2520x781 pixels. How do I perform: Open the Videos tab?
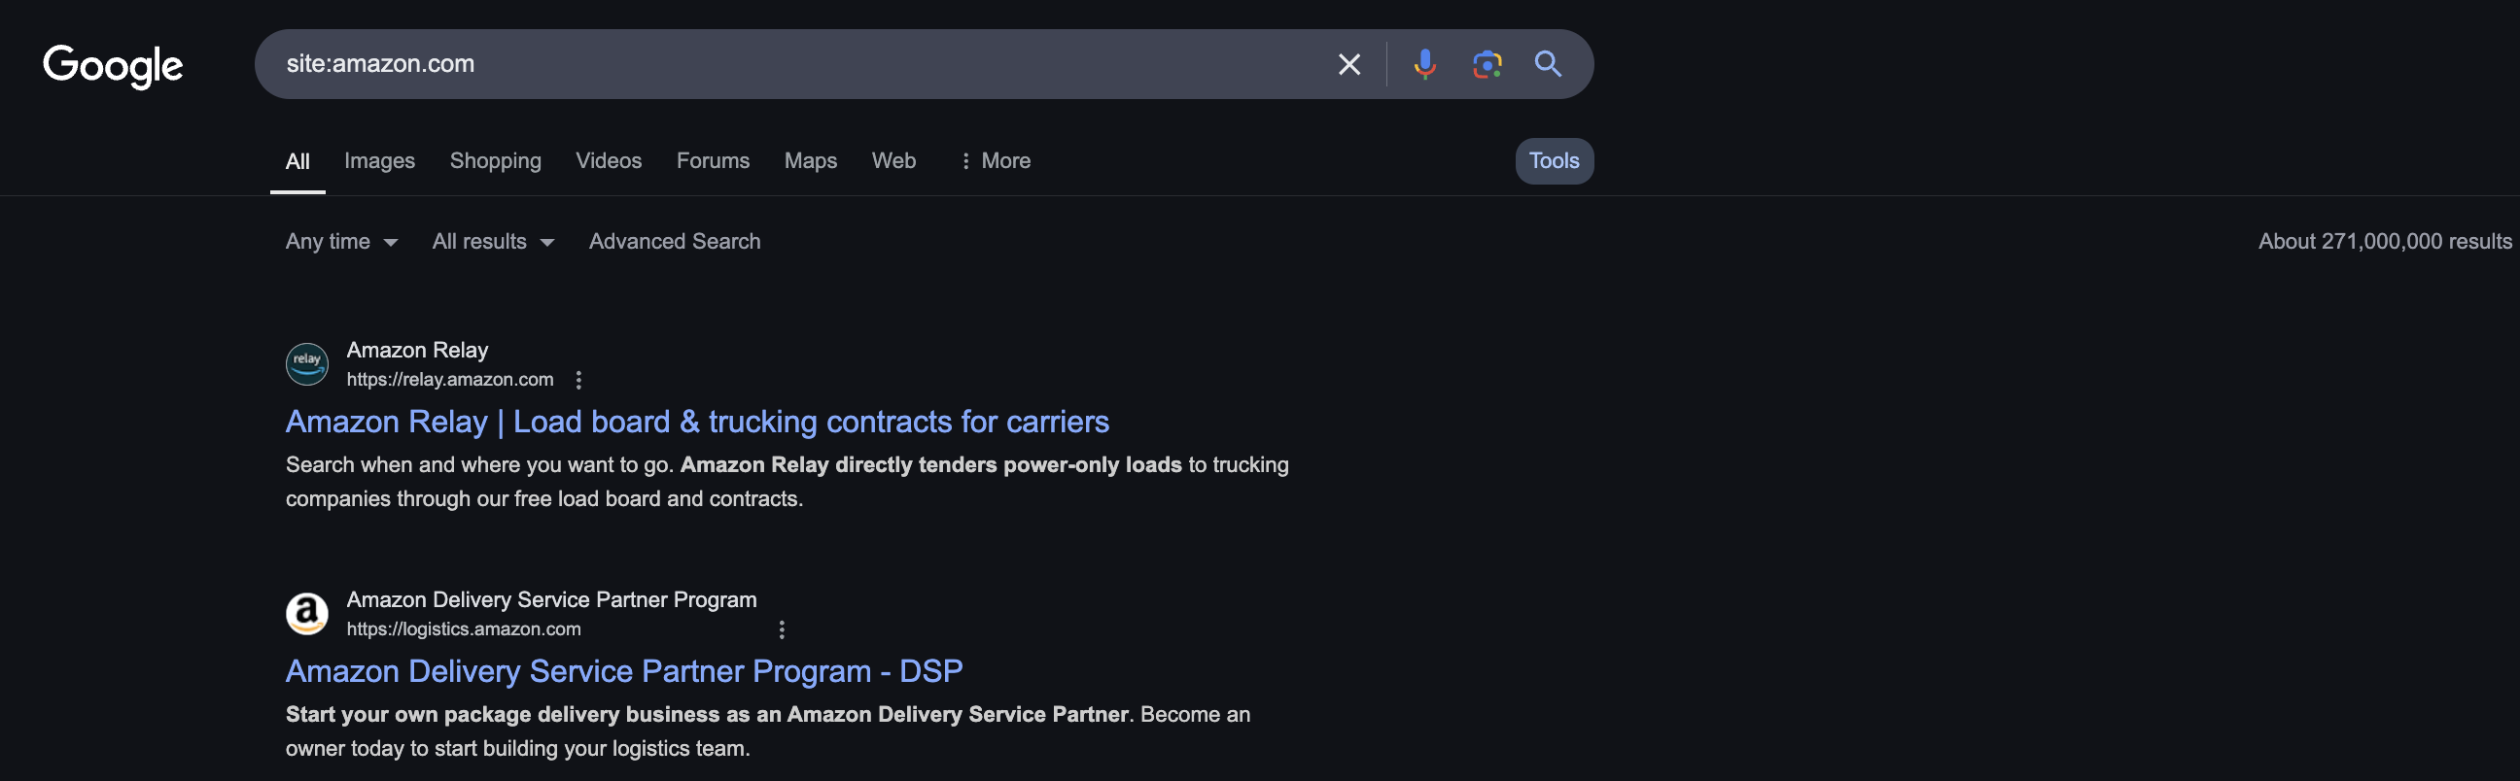click(x=609, y=161)
